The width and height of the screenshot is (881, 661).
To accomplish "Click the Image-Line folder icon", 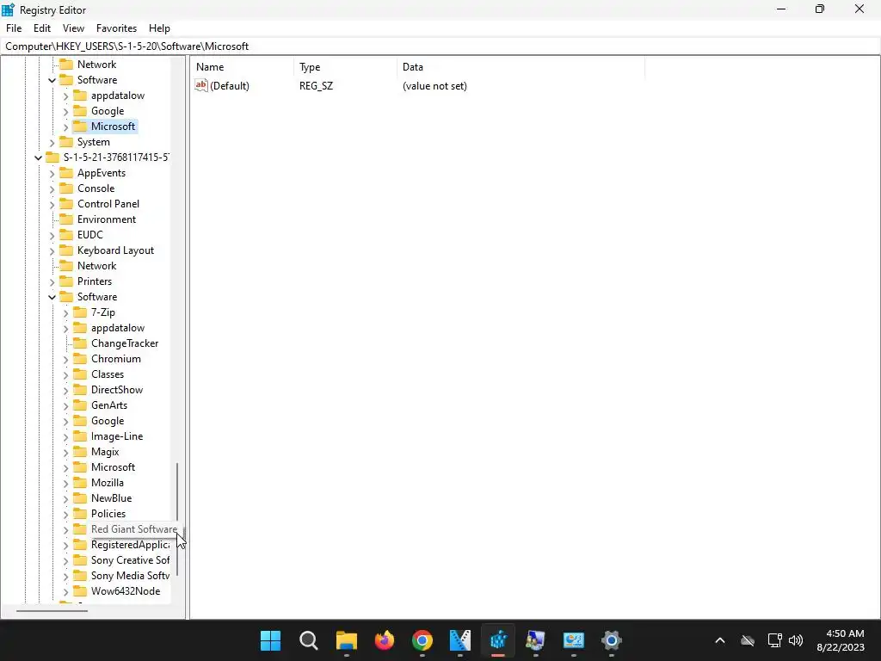I will (x=80, y=436).
